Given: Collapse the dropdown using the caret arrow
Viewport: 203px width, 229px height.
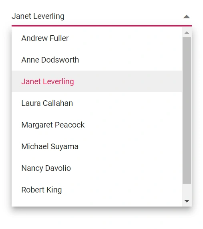Looking at the screenshot, I should [187, 17].
